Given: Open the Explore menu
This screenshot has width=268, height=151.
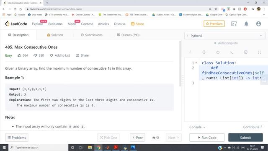Looking at the screenshot, I should point(37,24).
